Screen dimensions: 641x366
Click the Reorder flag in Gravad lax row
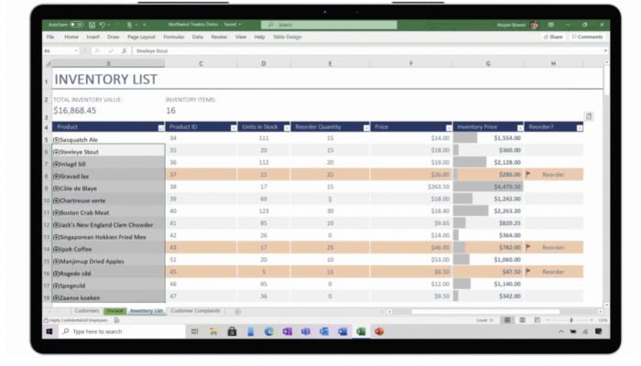pos(528,175)
